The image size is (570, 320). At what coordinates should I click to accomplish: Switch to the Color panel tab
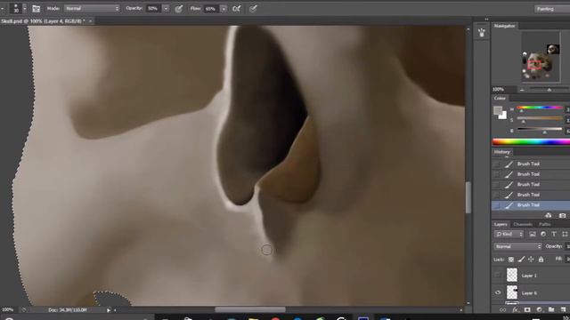500,98
